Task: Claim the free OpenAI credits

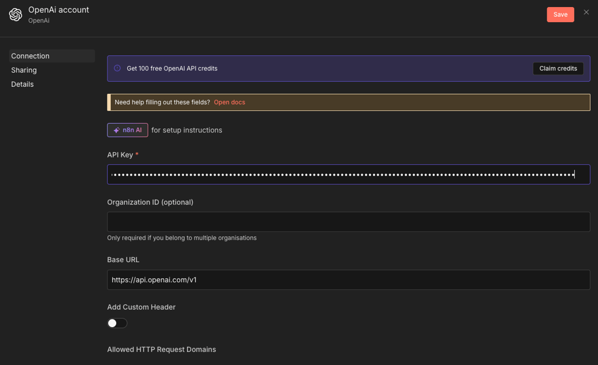Action: coord(558,68)
